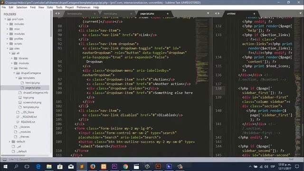Viewport: 304px width, 171px height.
Task: Expand the default folder
Action: coord(9,142)
